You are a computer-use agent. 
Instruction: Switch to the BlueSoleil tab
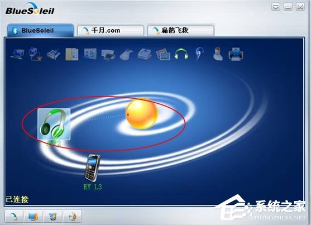click(x=40, y=30)
